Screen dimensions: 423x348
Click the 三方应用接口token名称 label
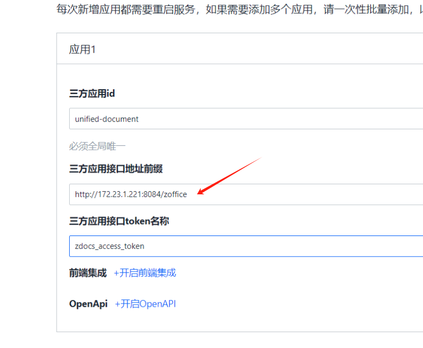(119, 221)
